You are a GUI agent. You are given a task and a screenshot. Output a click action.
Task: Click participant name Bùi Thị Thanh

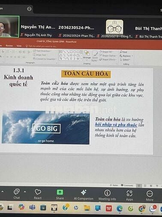pyautogui.click(x=148, y=28)
